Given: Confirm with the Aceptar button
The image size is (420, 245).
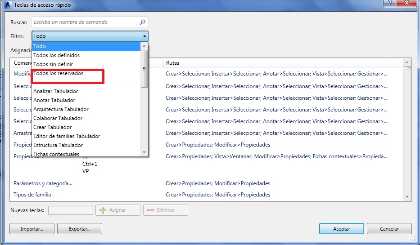Looking at the screenshot, I should (341, 229).
